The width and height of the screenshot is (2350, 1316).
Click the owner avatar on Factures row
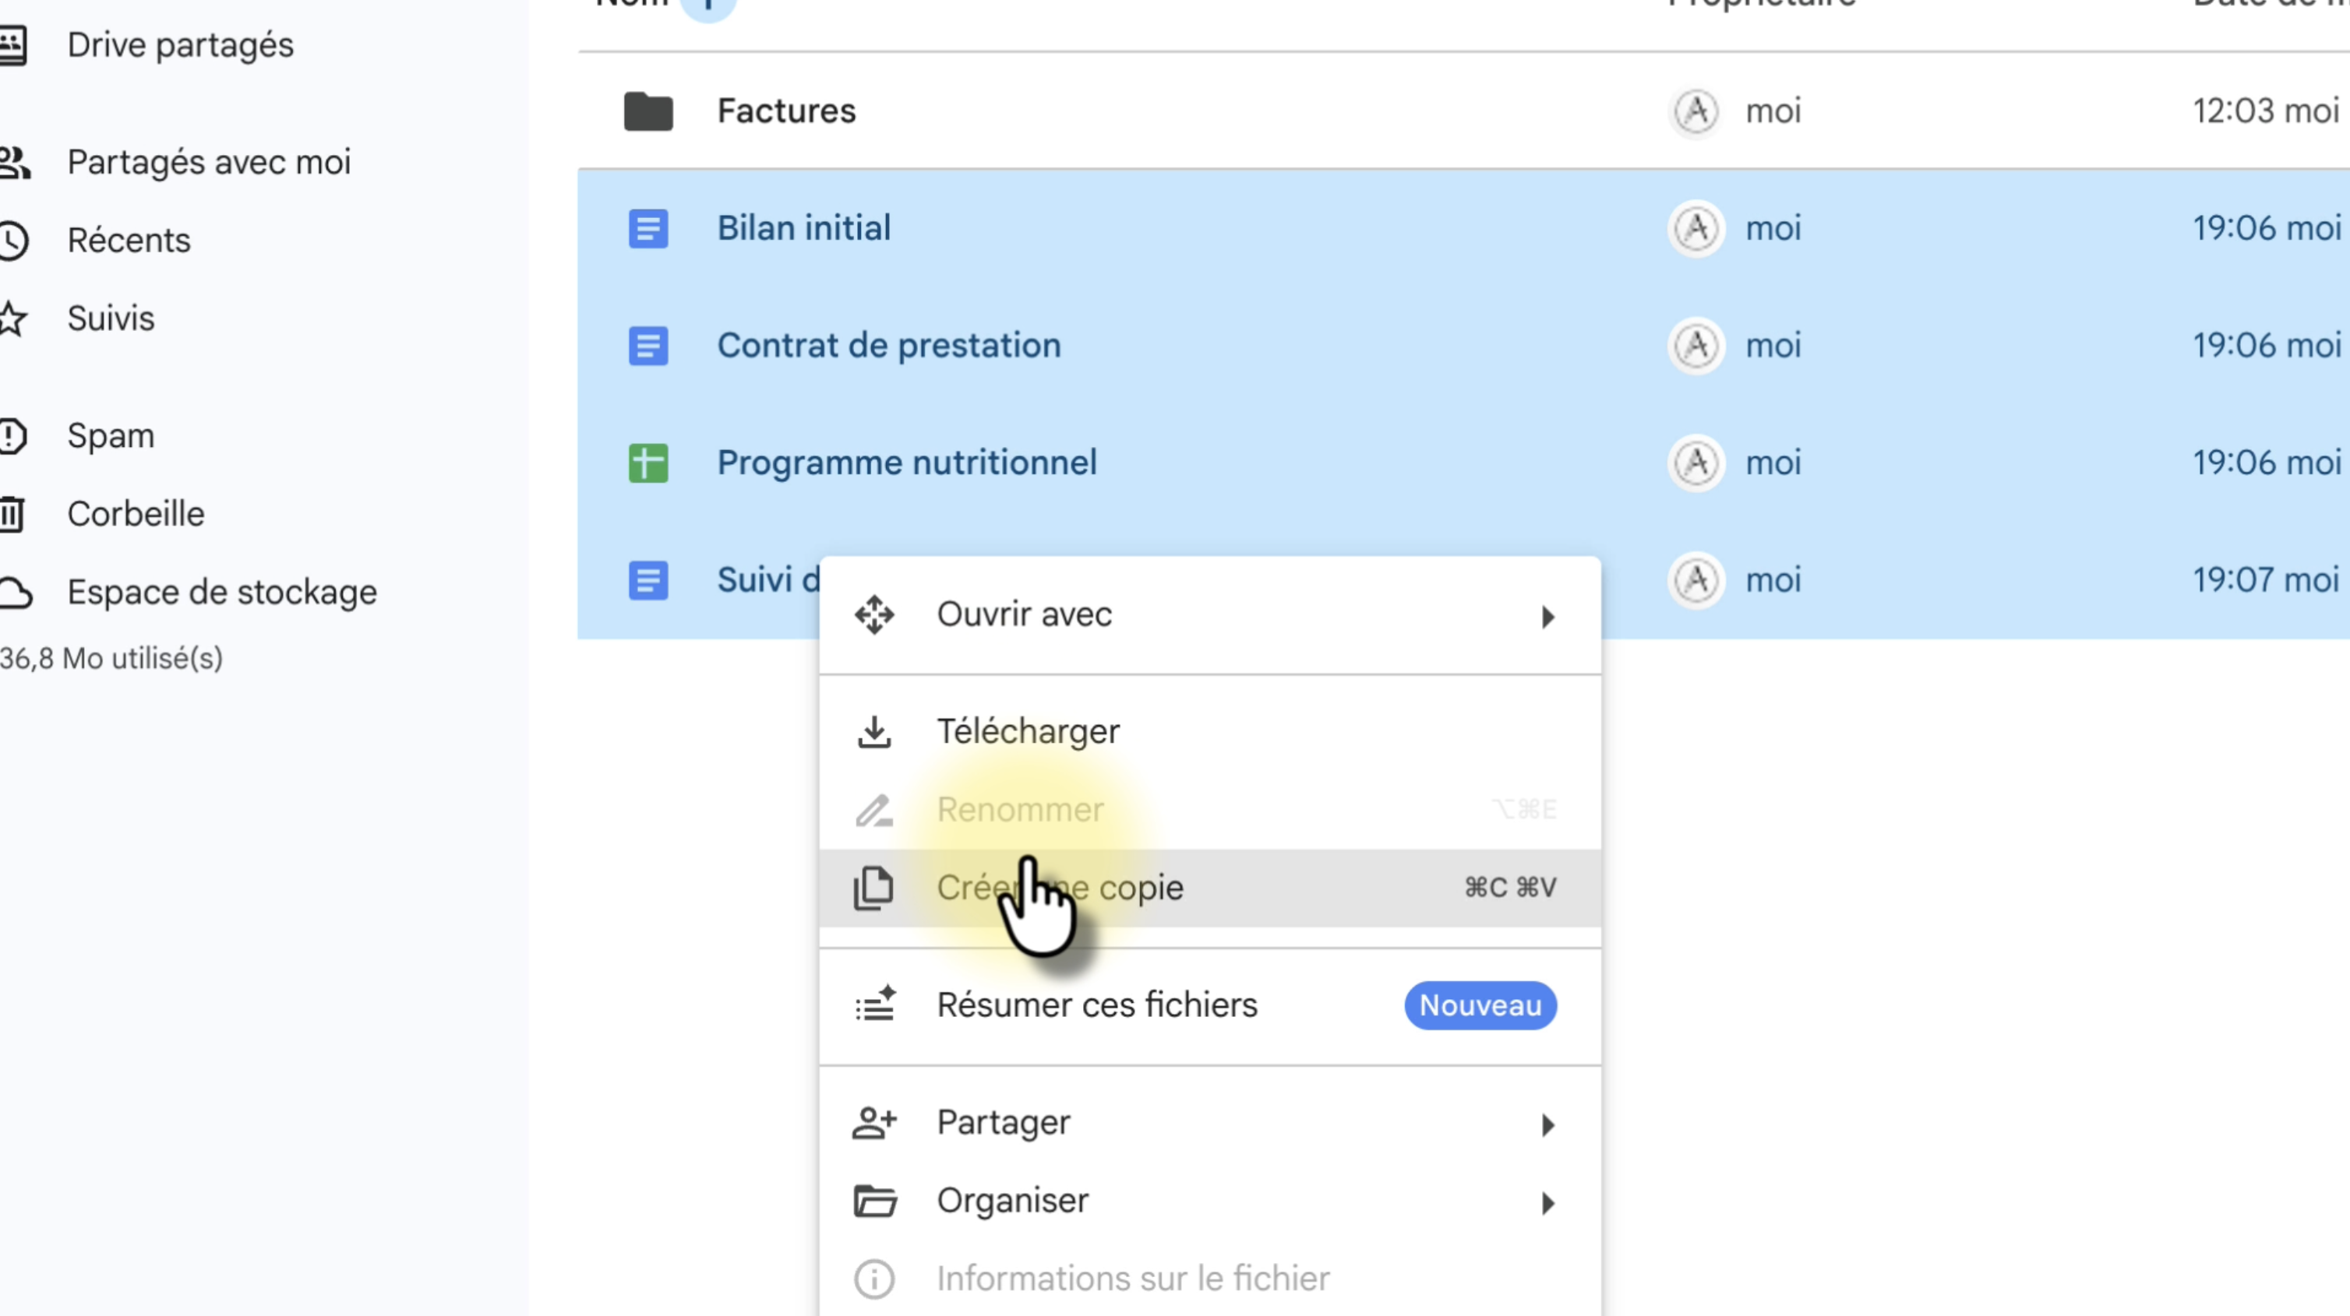[1695, 111]
